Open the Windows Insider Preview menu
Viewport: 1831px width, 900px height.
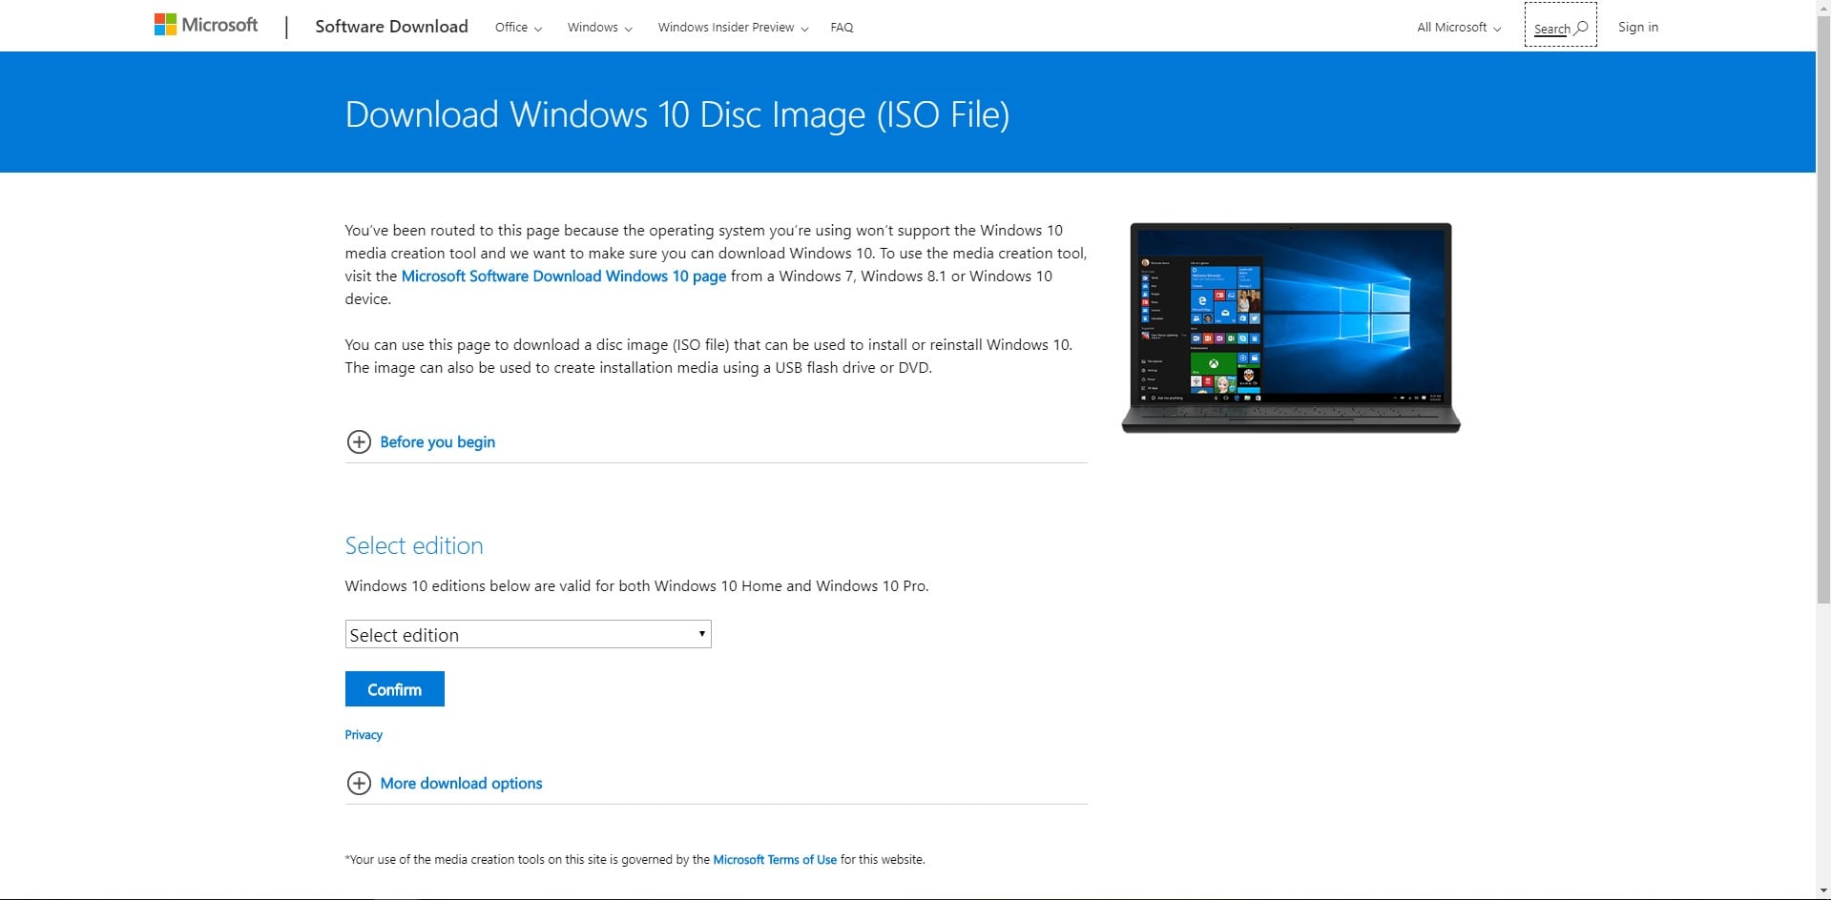pyautogui.click(x=733, y=28)
